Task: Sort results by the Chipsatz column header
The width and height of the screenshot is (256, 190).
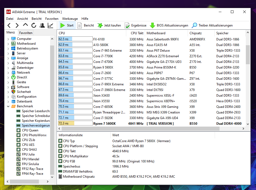Action: tap(201, 33)
